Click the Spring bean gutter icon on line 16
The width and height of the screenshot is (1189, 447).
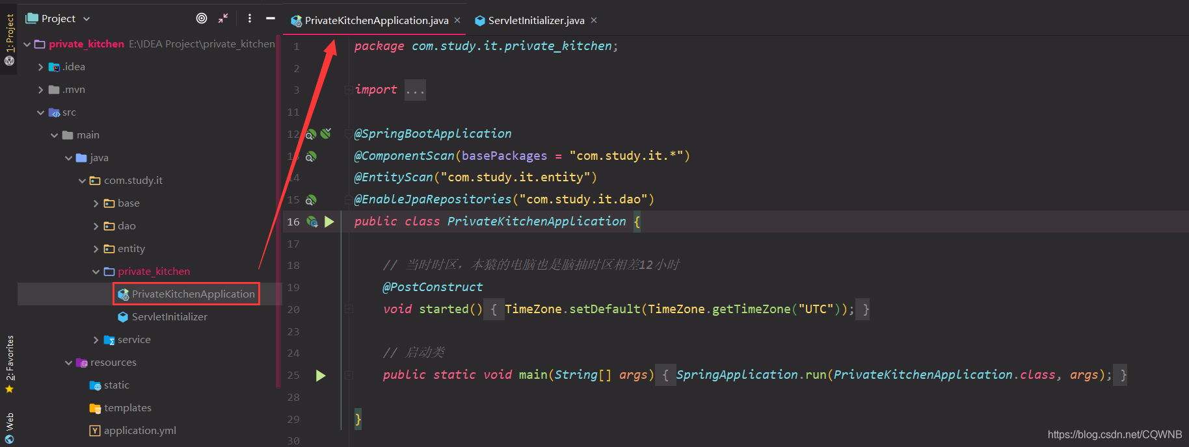[312, 222]
